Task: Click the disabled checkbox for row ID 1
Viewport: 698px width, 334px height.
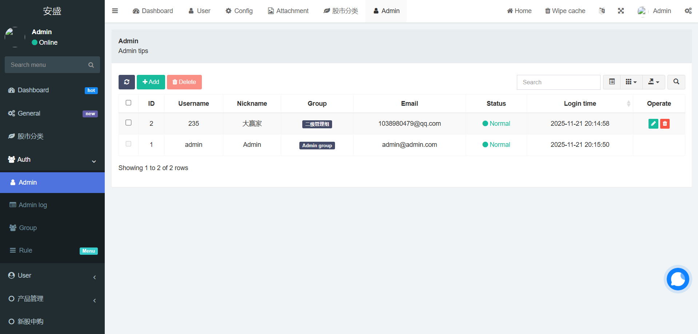Action: coord(128,144)
